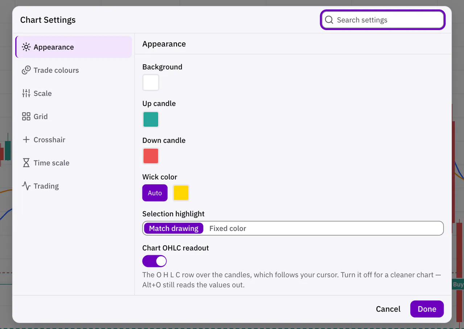
Task: Confirm settings with the Done button
Action: tap(427, 309)
